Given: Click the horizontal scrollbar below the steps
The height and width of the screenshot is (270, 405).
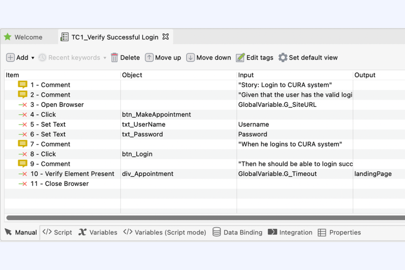Looking at the screenshot, I should [x=202, y=217].
